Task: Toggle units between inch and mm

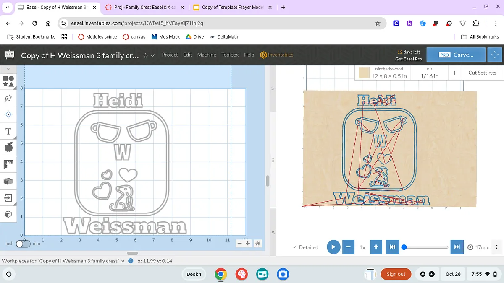Action: (23, 244)
